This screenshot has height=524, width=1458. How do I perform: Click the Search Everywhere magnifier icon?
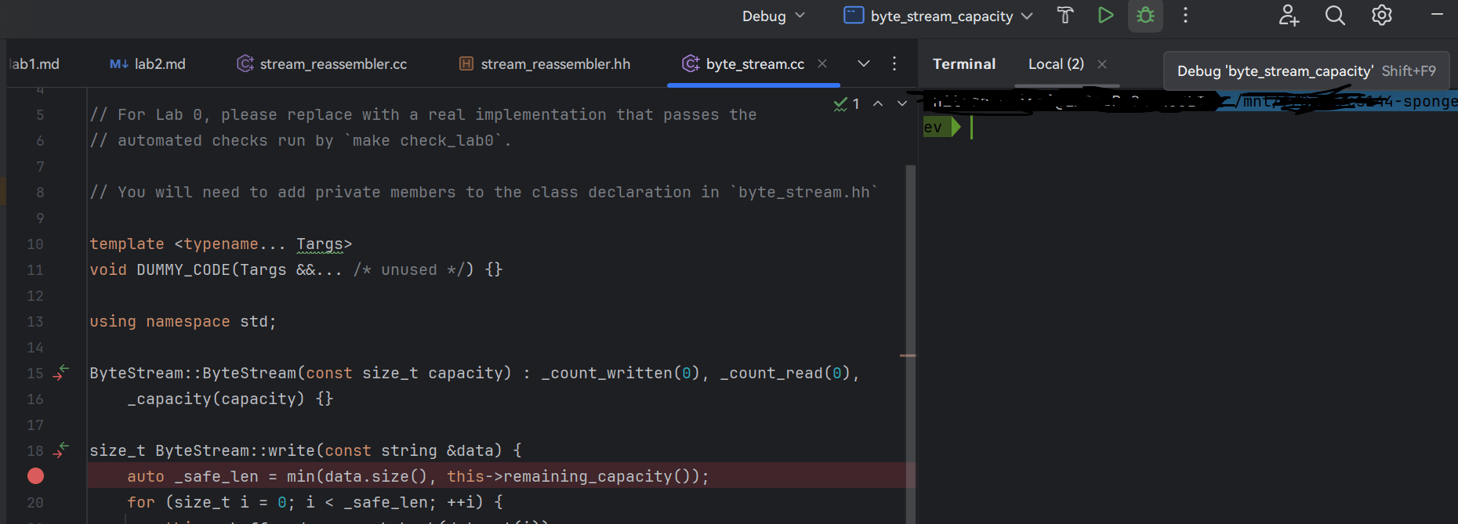1335,16
